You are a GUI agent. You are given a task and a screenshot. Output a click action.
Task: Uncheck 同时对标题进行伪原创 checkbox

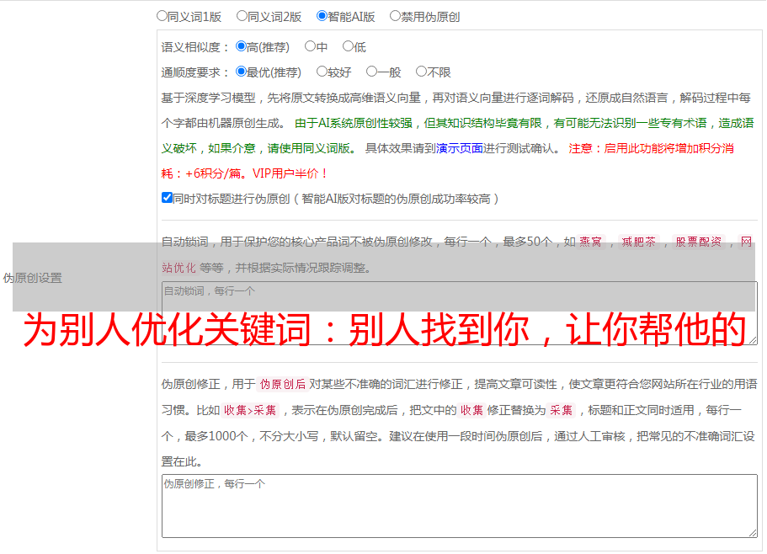(x=167, y=198)
